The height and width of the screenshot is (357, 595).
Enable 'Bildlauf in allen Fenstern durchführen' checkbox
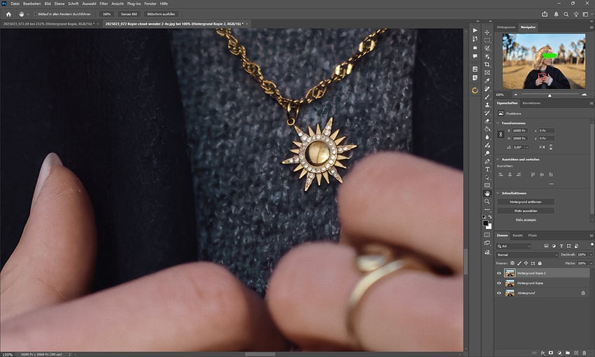click(x=36, y=14)
